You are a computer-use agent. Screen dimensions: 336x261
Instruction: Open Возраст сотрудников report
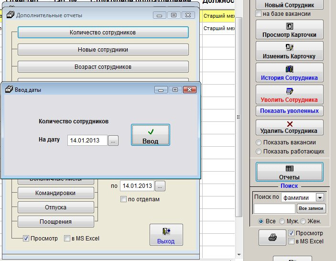tap(103, 66)
